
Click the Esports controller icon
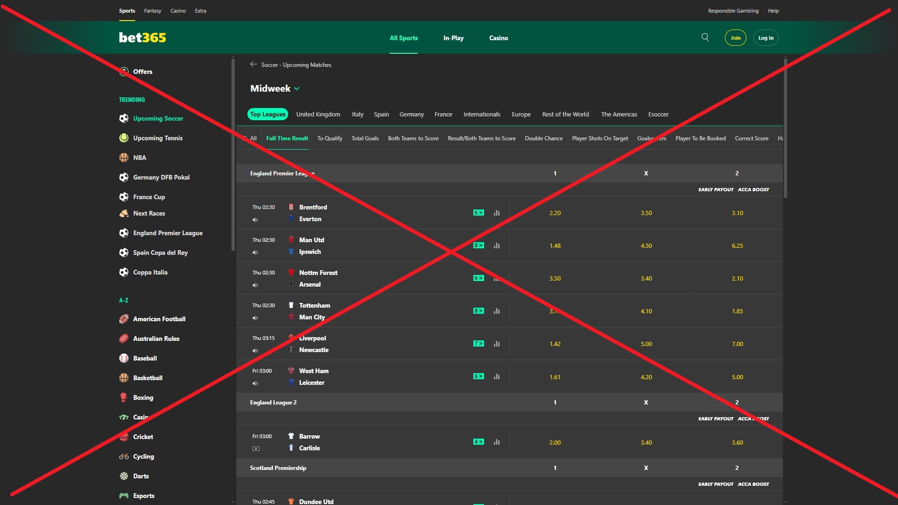coord(124,496)
